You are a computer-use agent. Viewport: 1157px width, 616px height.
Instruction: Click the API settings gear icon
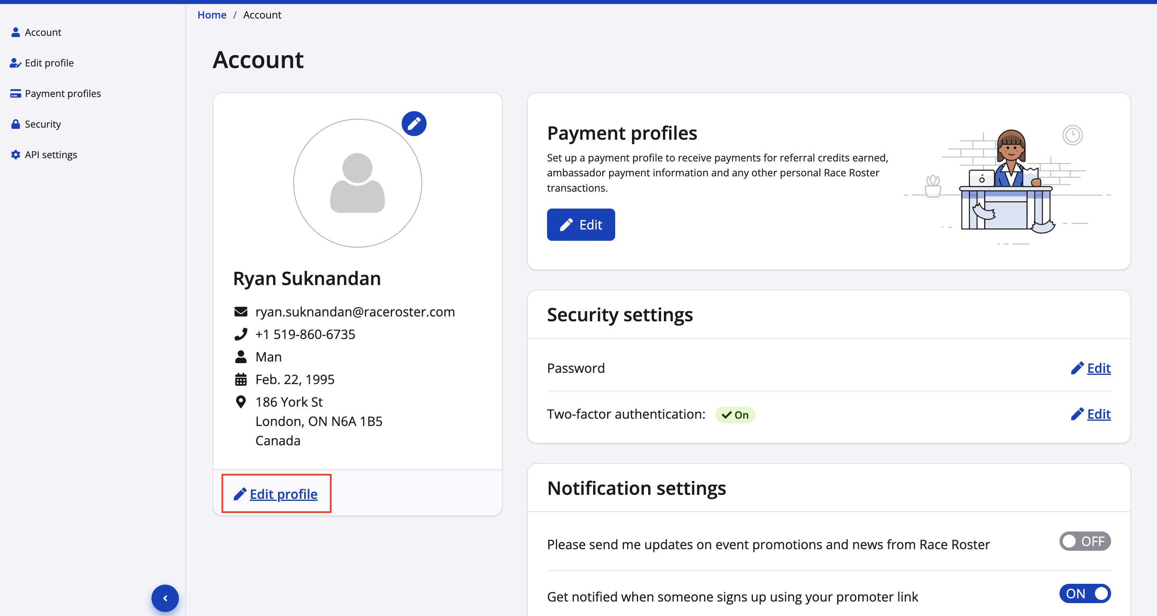point(16,155)
